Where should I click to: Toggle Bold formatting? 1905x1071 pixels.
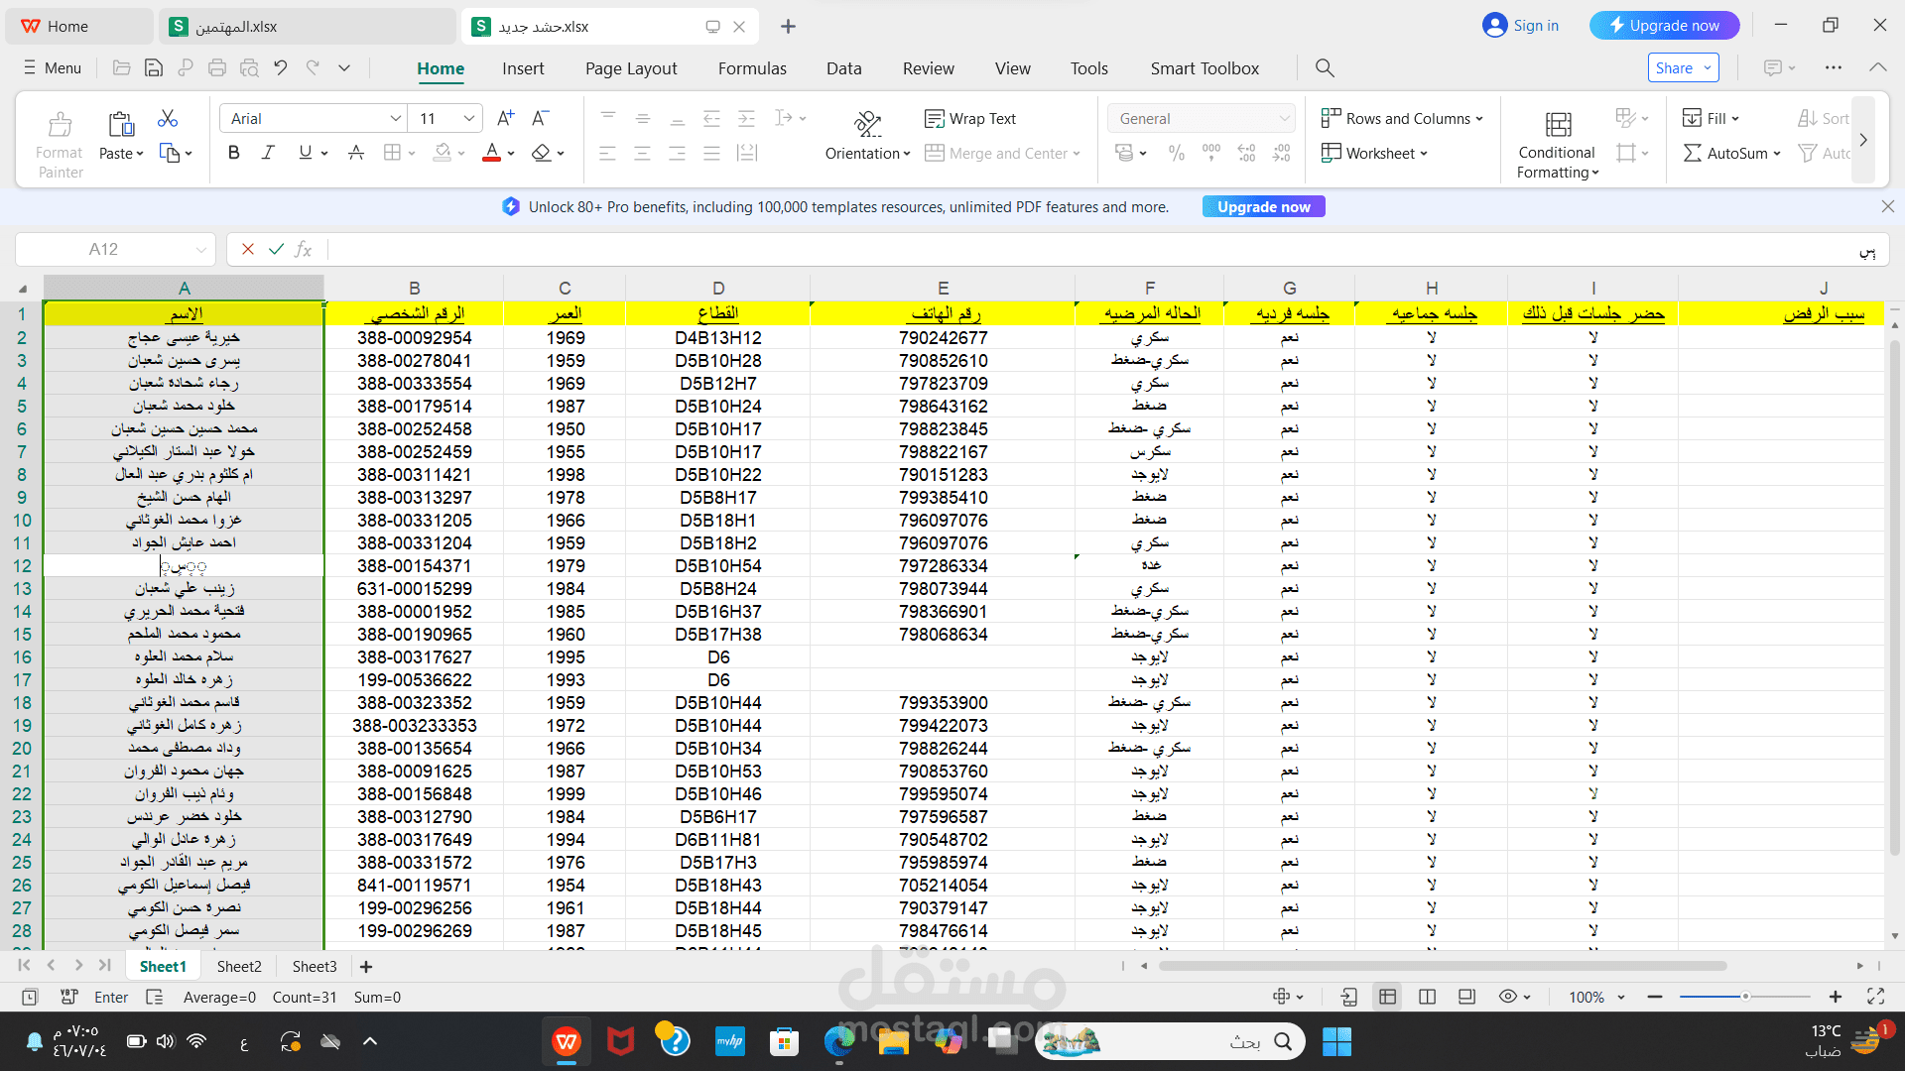(x=234, y=153)
